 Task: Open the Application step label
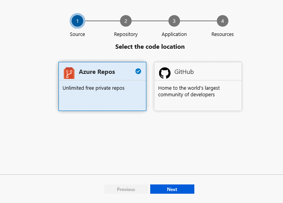pyautogui.click(x=174, y=34)
